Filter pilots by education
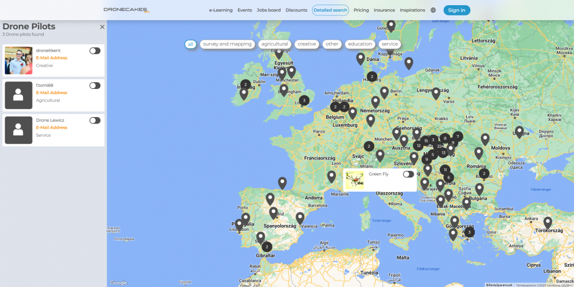This screenshot has width=574, height=287. pos(360,44)
